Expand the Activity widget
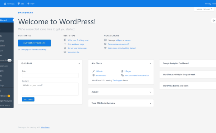 [150, 92]
